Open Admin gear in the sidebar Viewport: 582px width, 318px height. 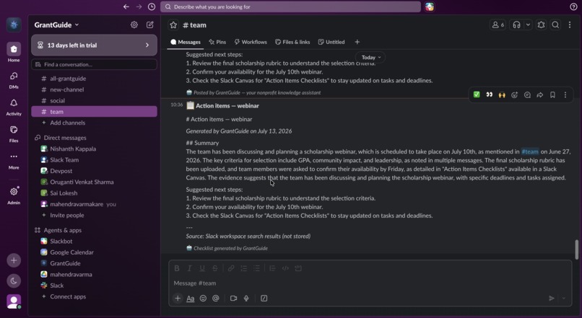[14, 195]
